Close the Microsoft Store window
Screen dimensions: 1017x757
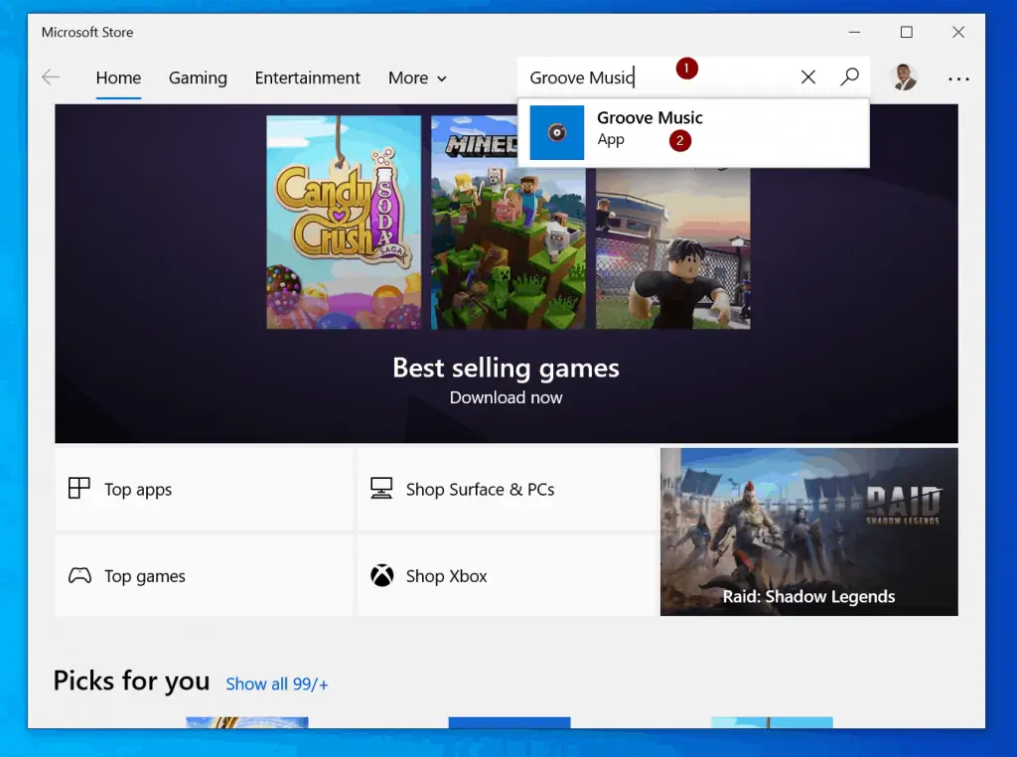(x=958, y=32)
